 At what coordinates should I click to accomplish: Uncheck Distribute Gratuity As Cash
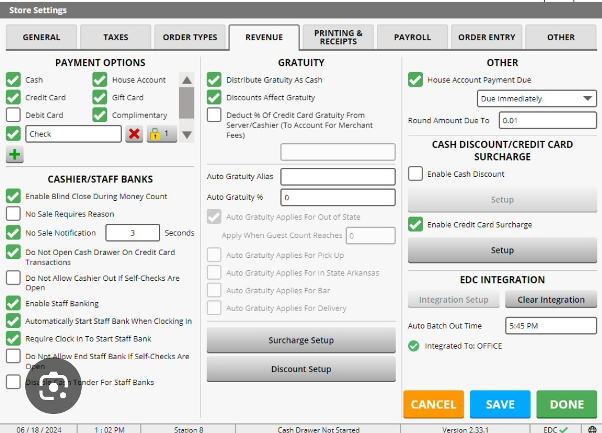(x=214, y=80)
